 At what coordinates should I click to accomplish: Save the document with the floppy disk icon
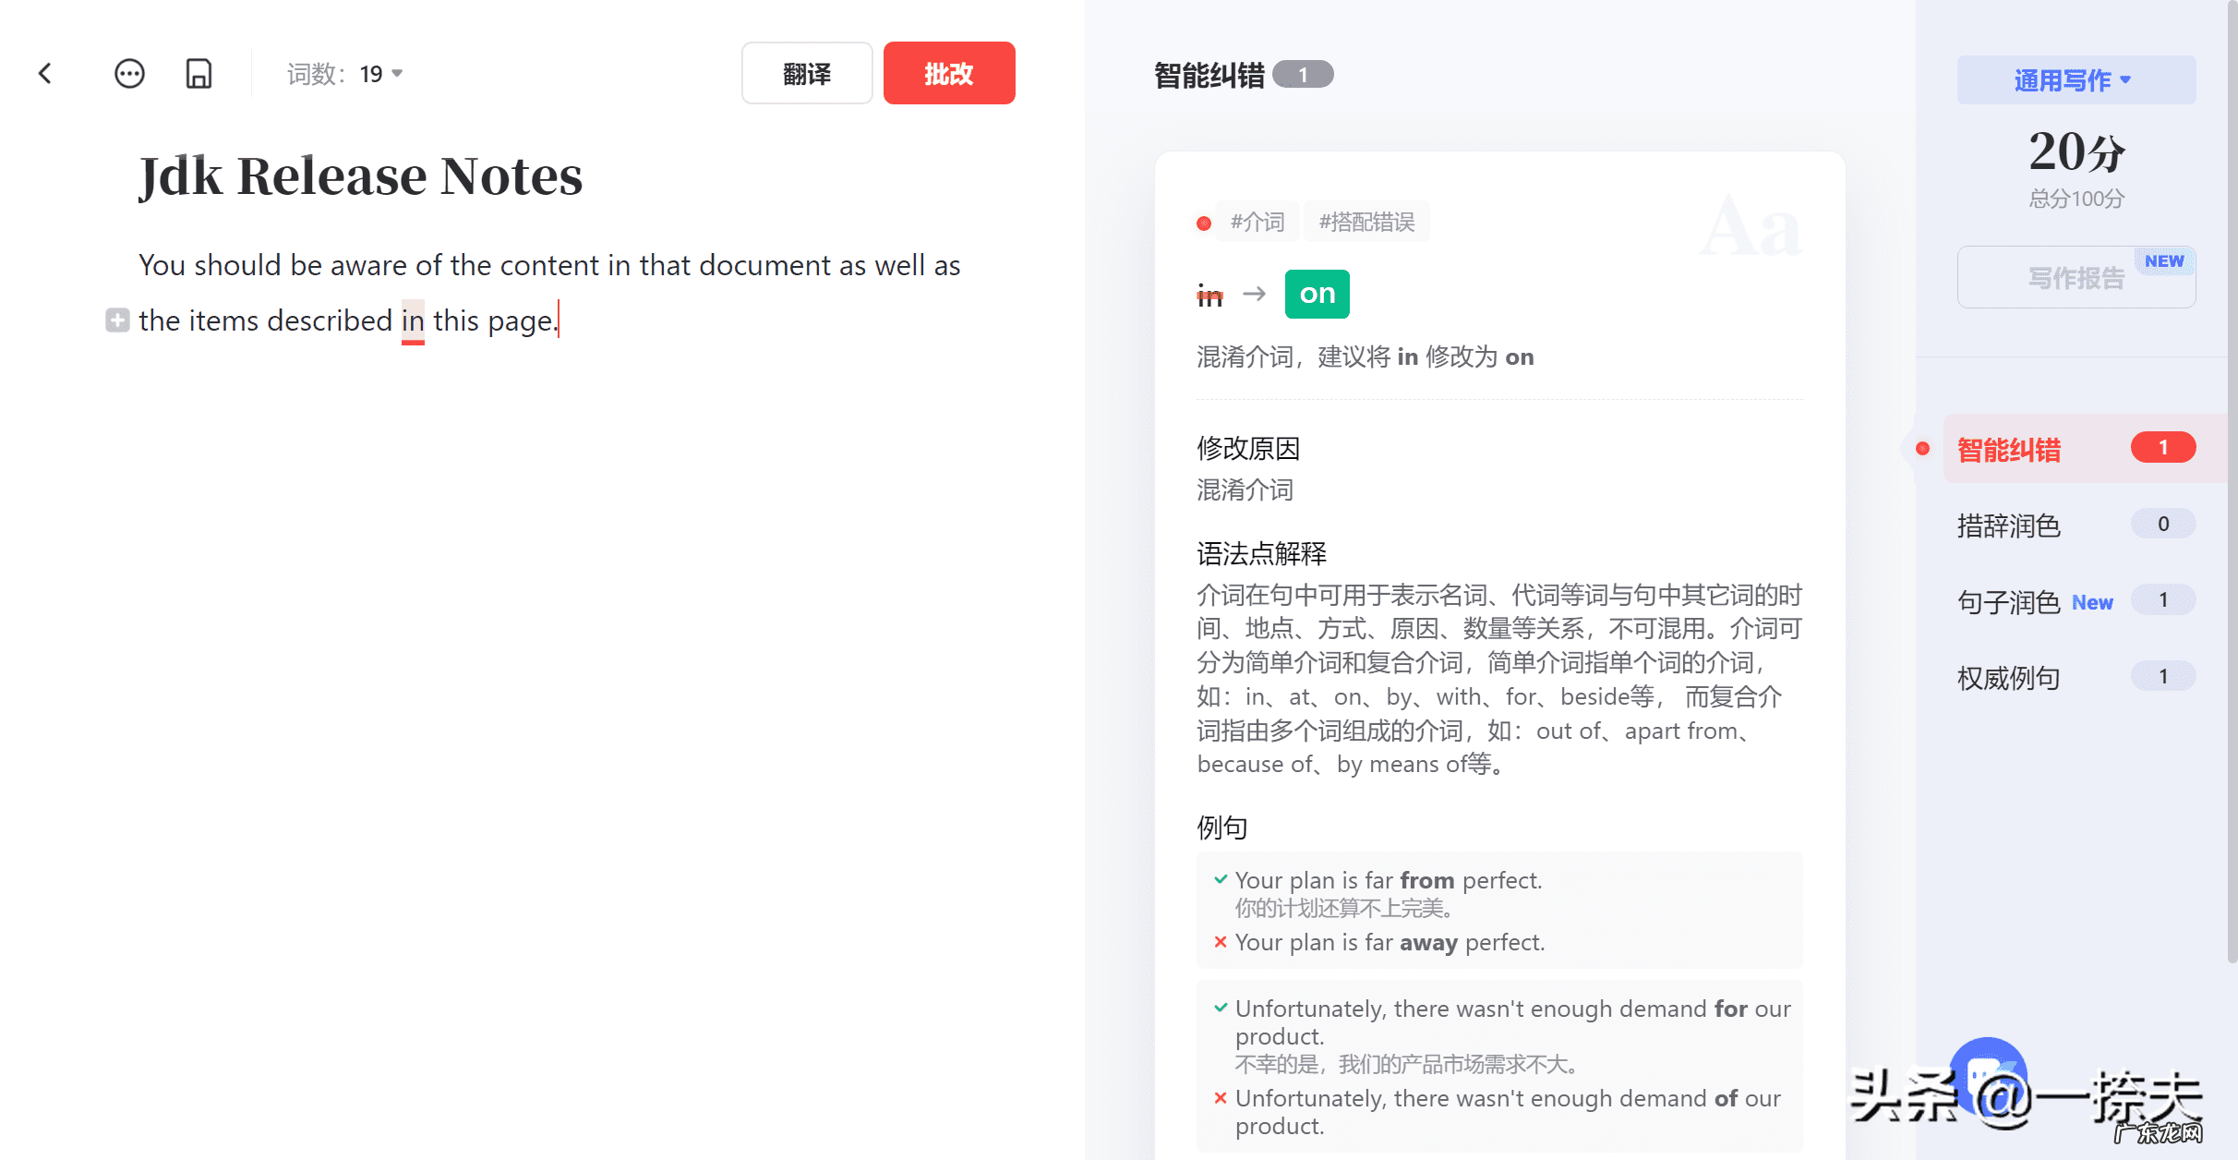[x=199, y=73]
